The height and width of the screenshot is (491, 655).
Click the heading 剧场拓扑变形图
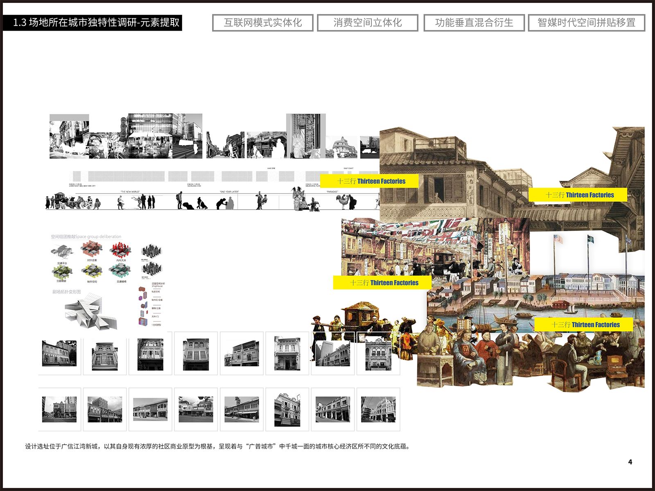pos(66,292)
